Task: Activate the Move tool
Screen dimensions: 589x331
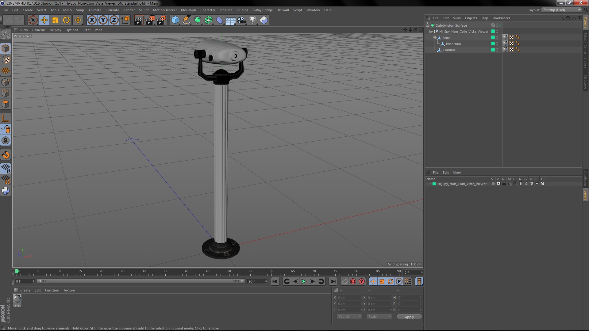Action: pos(44,20)
